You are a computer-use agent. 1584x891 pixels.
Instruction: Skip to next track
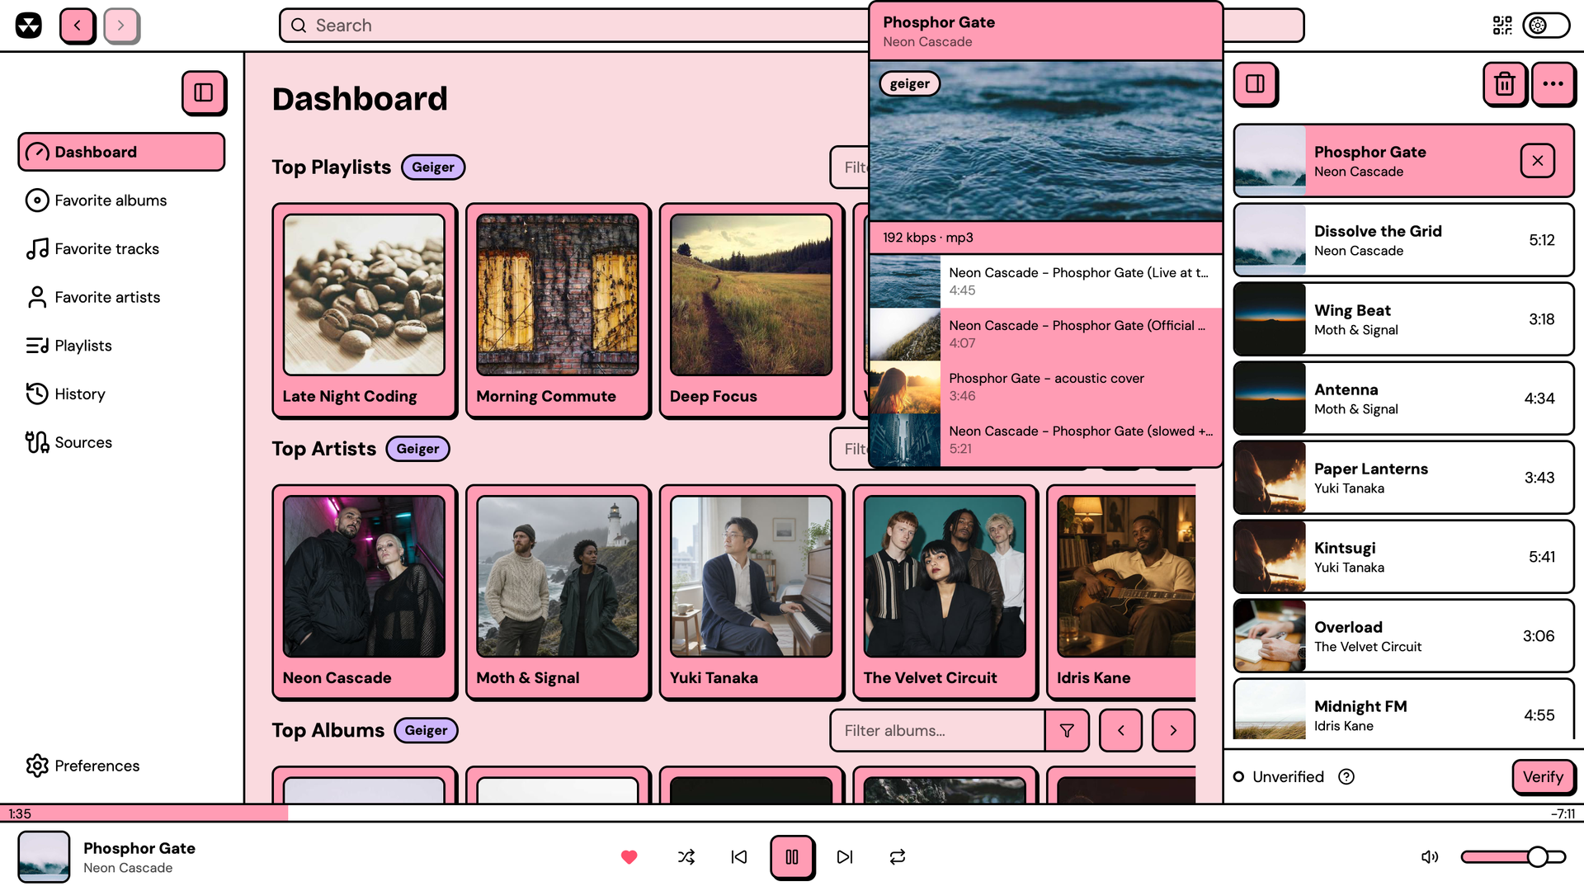pyautogui.click(x=845, y=857)
